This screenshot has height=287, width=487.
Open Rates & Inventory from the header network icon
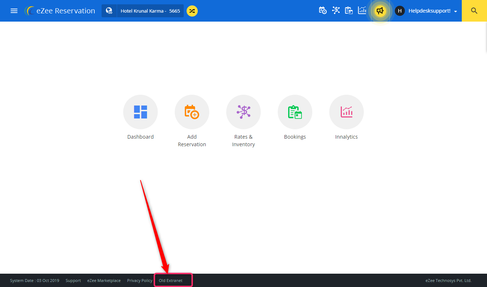point(336,10)
